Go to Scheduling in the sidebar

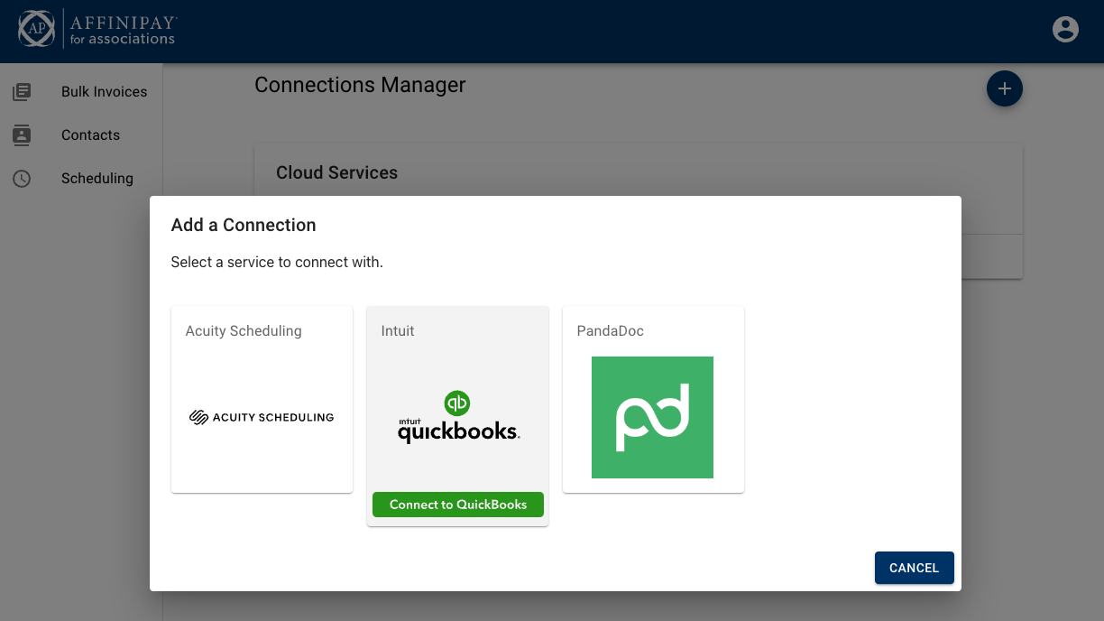pos(97,178)
